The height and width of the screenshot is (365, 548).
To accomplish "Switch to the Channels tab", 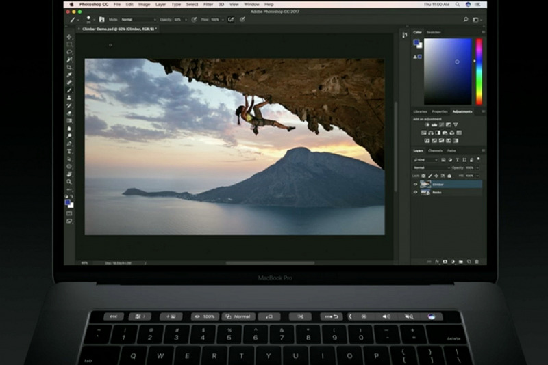I will (436, 150).
